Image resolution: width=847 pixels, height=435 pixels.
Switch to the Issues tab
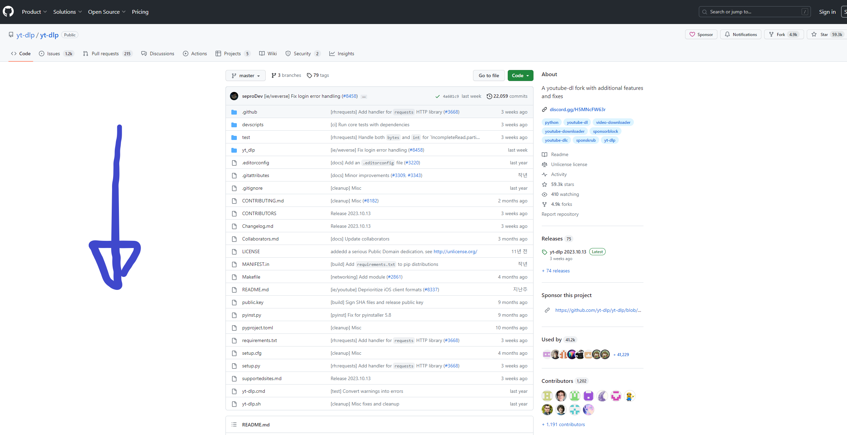click(x=57, y=54)
